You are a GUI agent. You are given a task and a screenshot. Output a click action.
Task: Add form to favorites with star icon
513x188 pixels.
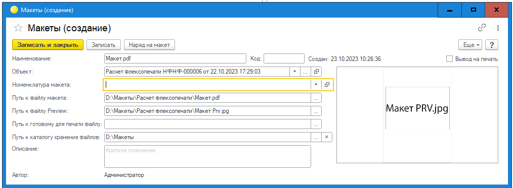click(x=18, y=28)
